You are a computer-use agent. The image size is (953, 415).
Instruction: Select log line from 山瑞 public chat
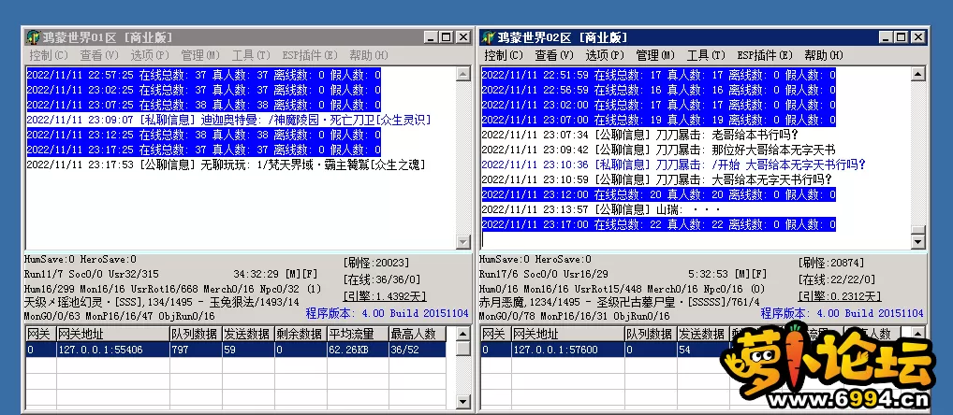click(601, 210)
